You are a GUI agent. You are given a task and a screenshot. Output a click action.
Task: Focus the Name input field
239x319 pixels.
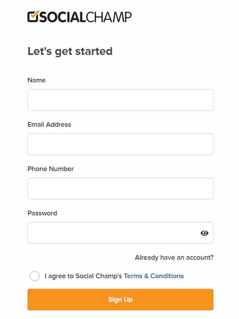[x=120, y=100]
